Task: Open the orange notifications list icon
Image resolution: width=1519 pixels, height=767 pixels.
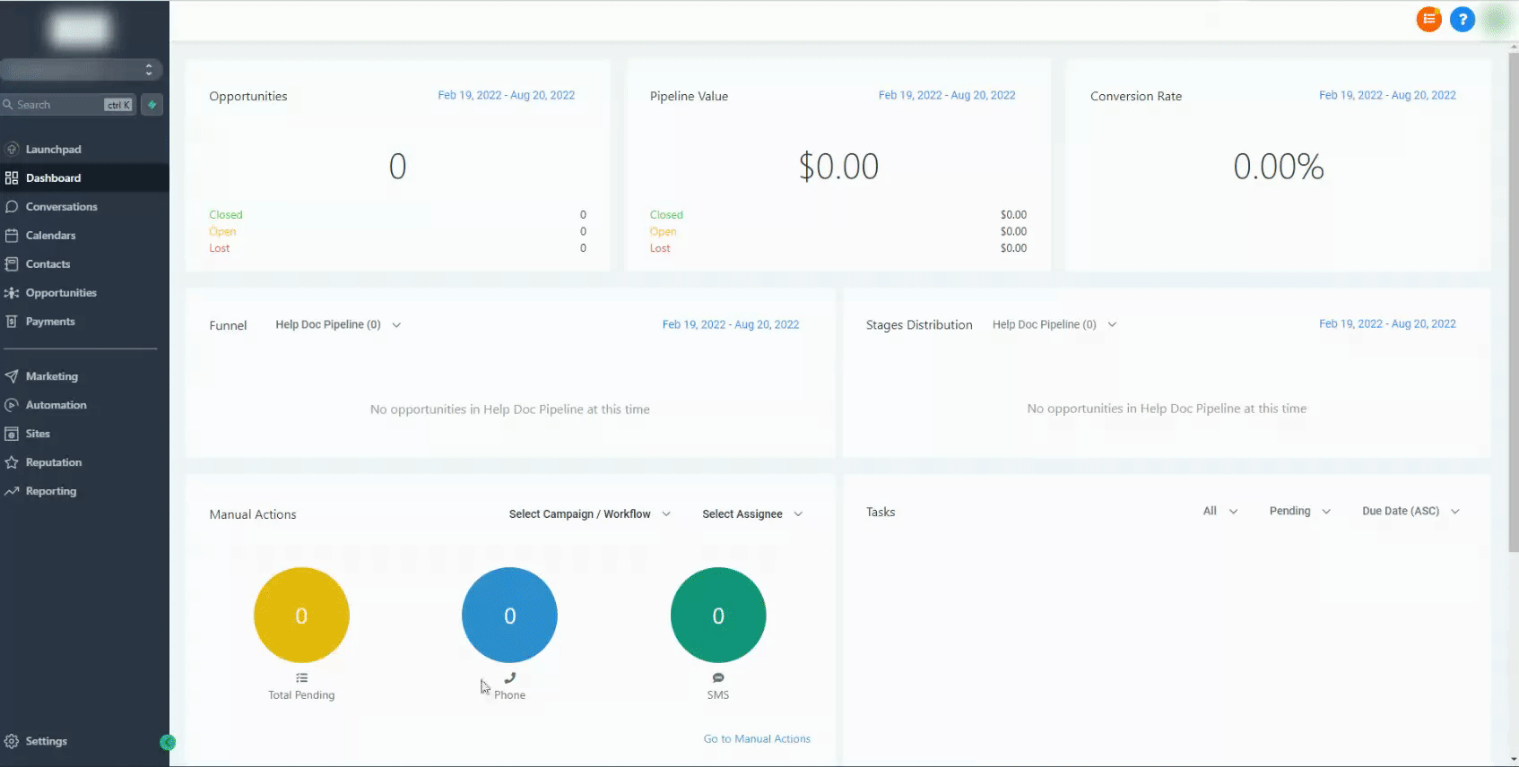Action: point(1428,19)
